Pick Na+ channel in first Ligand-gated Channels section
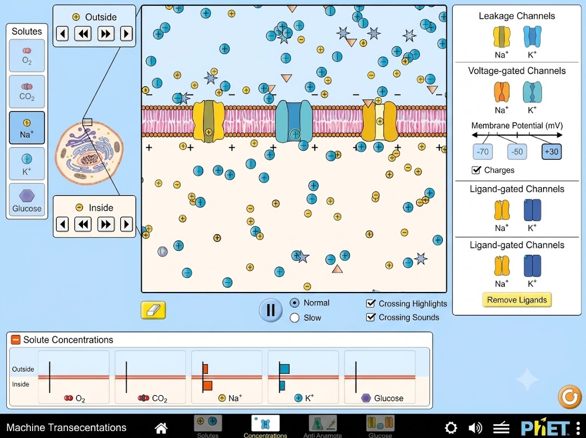 [x=501, y=210]
